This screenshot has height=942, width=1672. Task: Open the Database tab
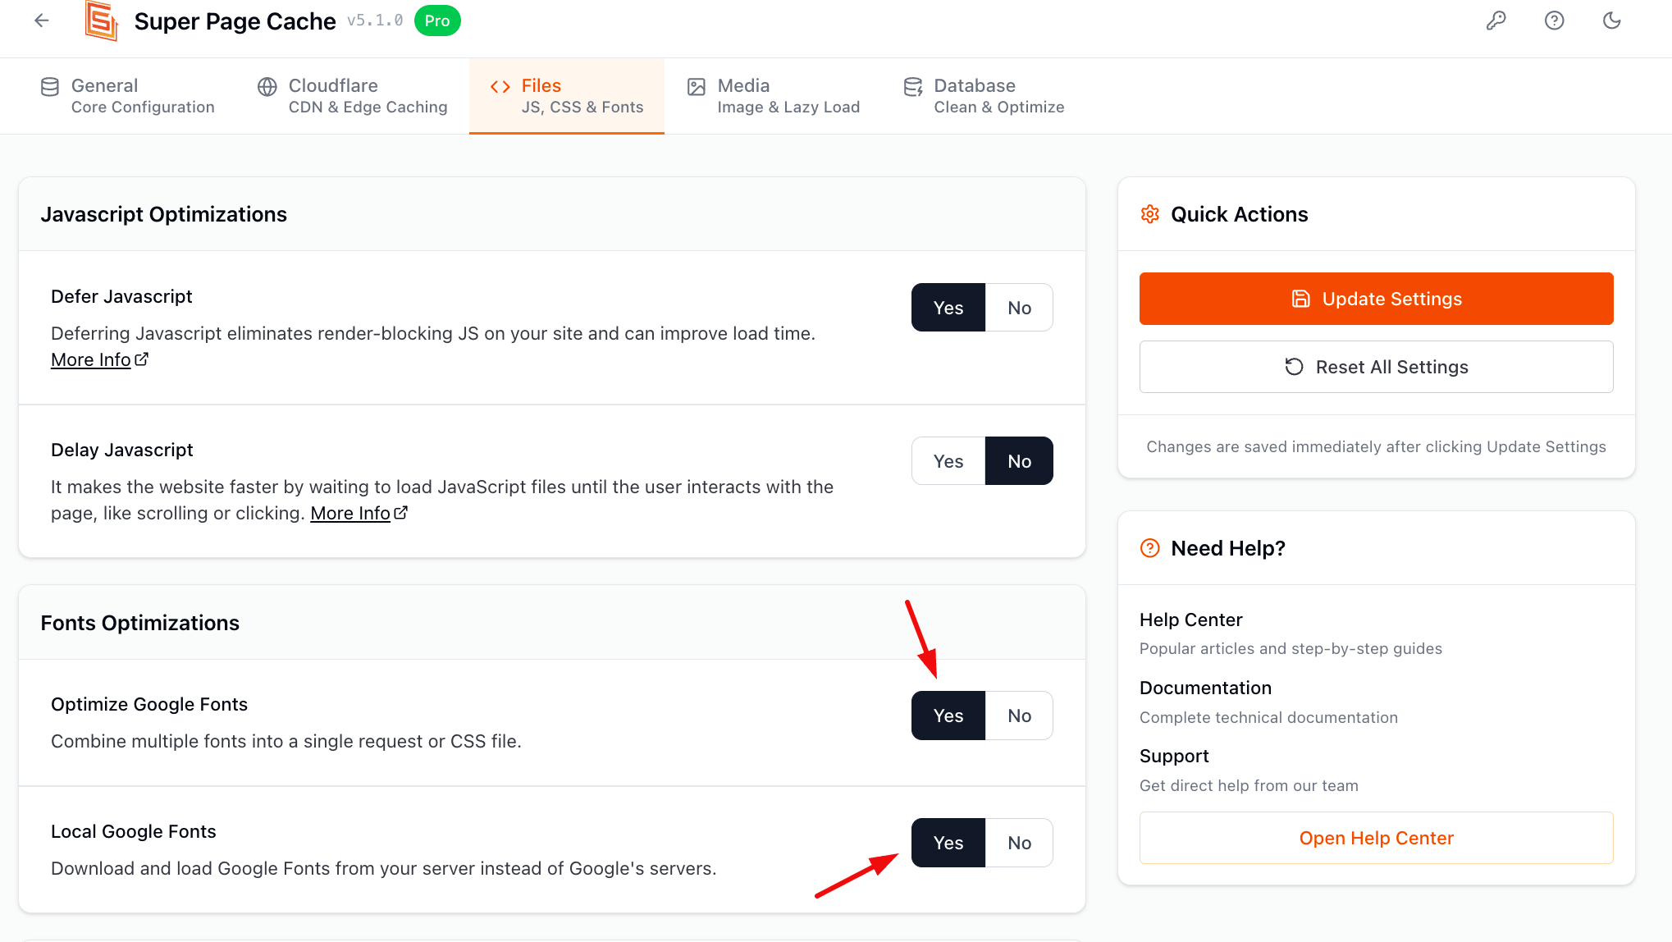point(984,96)
